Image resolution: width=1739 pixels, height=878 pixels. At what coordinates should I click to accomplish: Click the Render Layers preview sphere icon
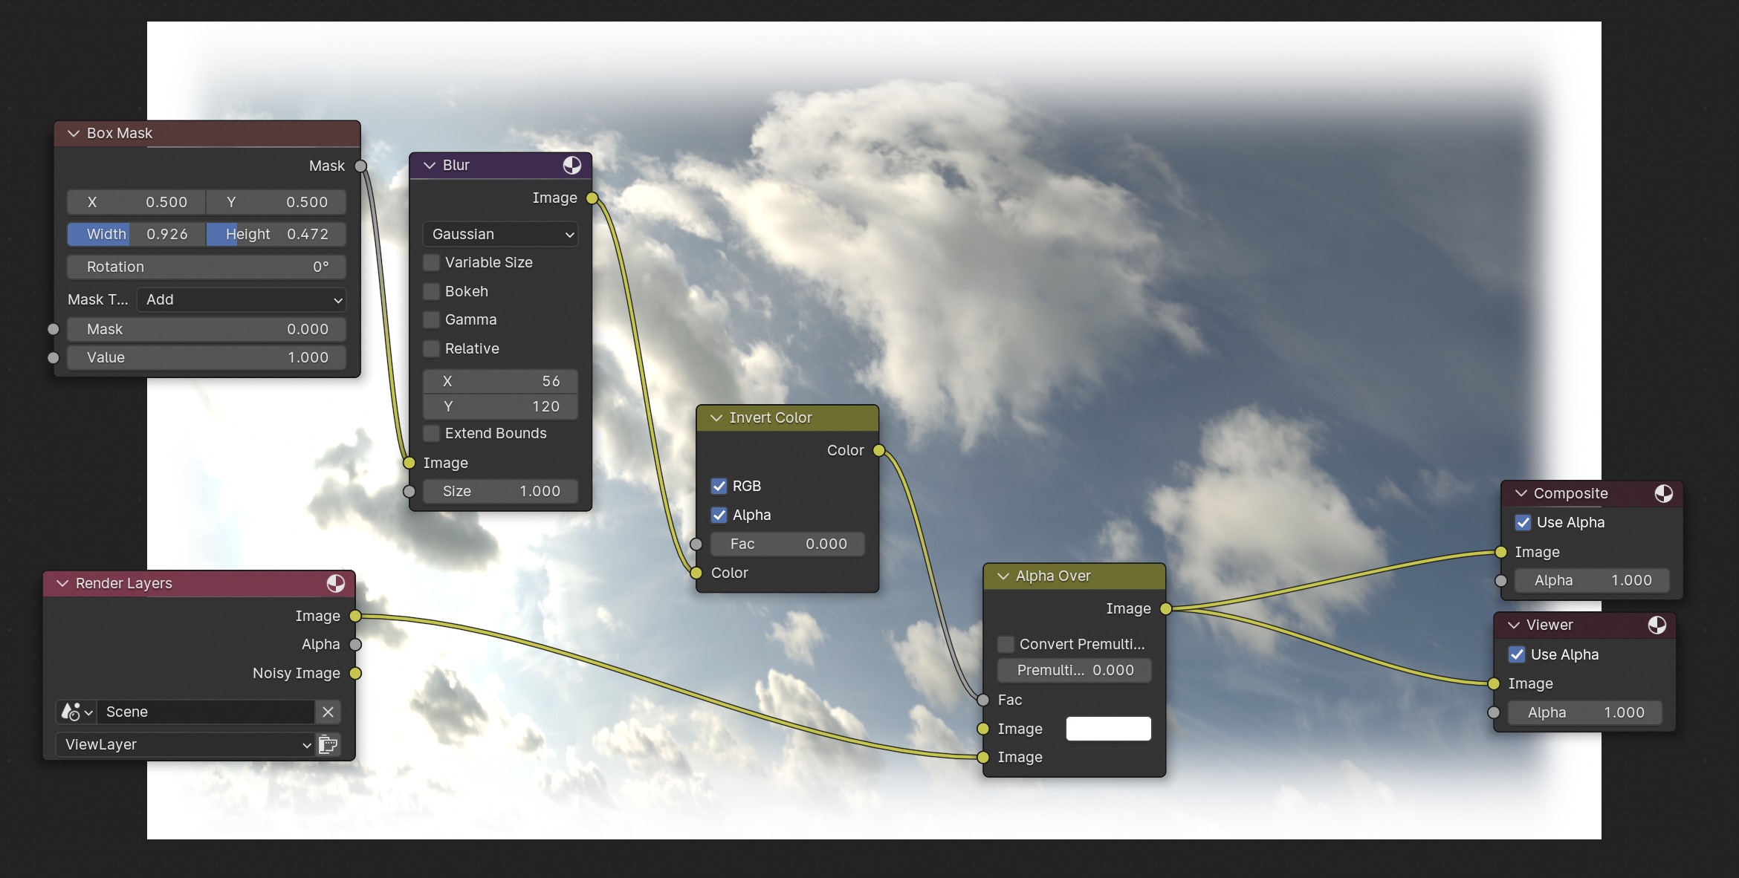tap(336, 583)
